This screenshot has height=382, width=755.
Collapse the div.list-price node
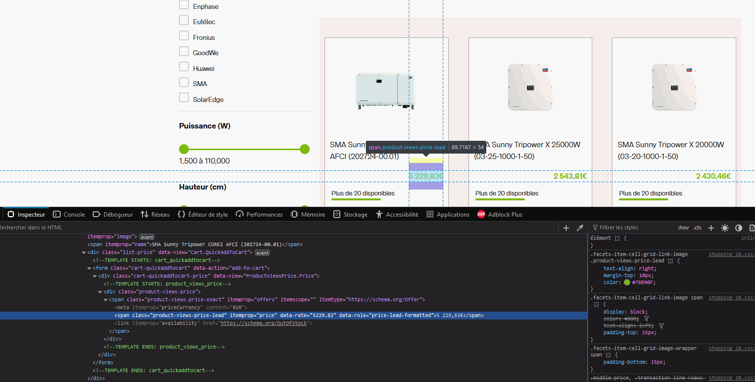(84, 253)
